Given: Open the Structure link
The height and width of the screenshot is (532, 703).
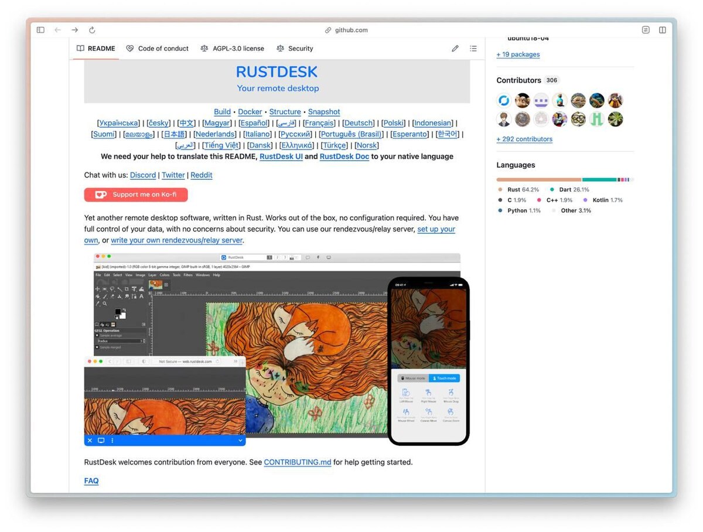Looking at the screenshot, I should click(285, 112).
